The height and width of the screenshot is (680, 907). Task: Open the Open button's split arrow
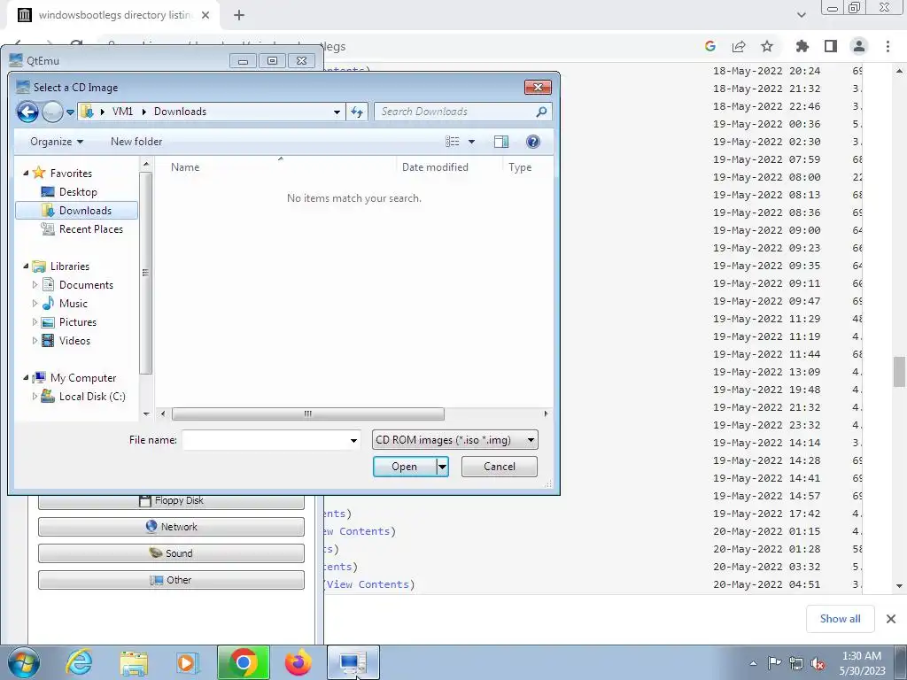442,467
